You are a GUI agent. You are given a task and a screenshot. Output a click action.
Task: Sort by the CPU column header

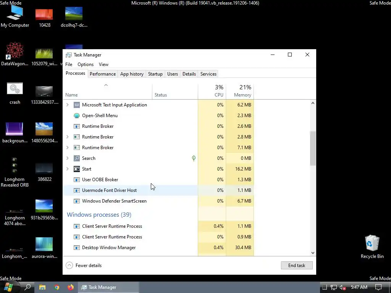212,91
